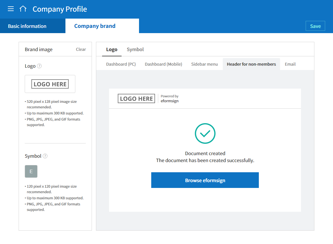Click the green checkmark circle icon
The image size is (333, 244).
[x=205, y=133]
